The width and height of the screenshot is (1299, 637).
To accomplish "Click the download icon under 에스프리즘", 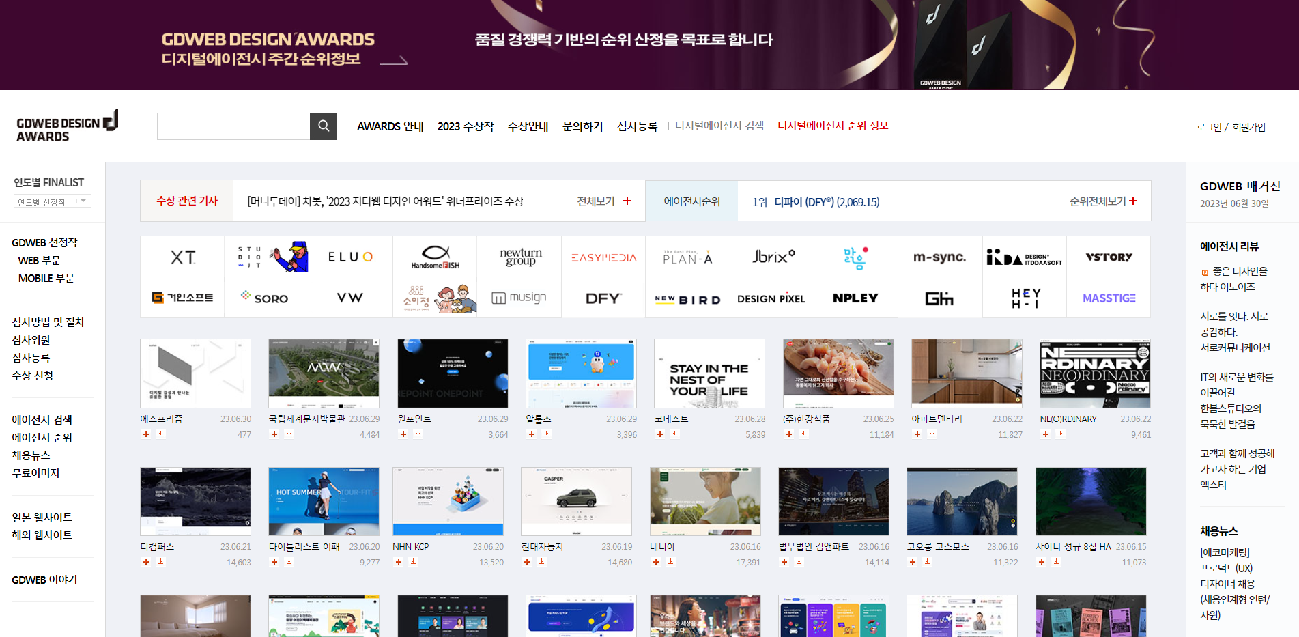I will [x=161, y=434].
